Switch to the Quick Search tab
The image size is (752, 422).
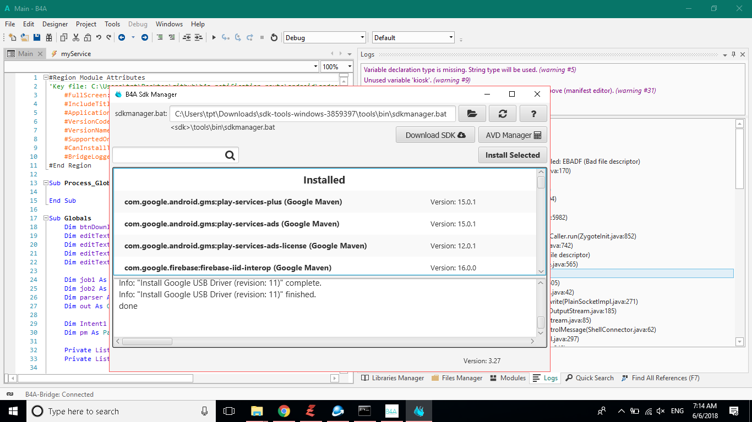pos(589,378)
